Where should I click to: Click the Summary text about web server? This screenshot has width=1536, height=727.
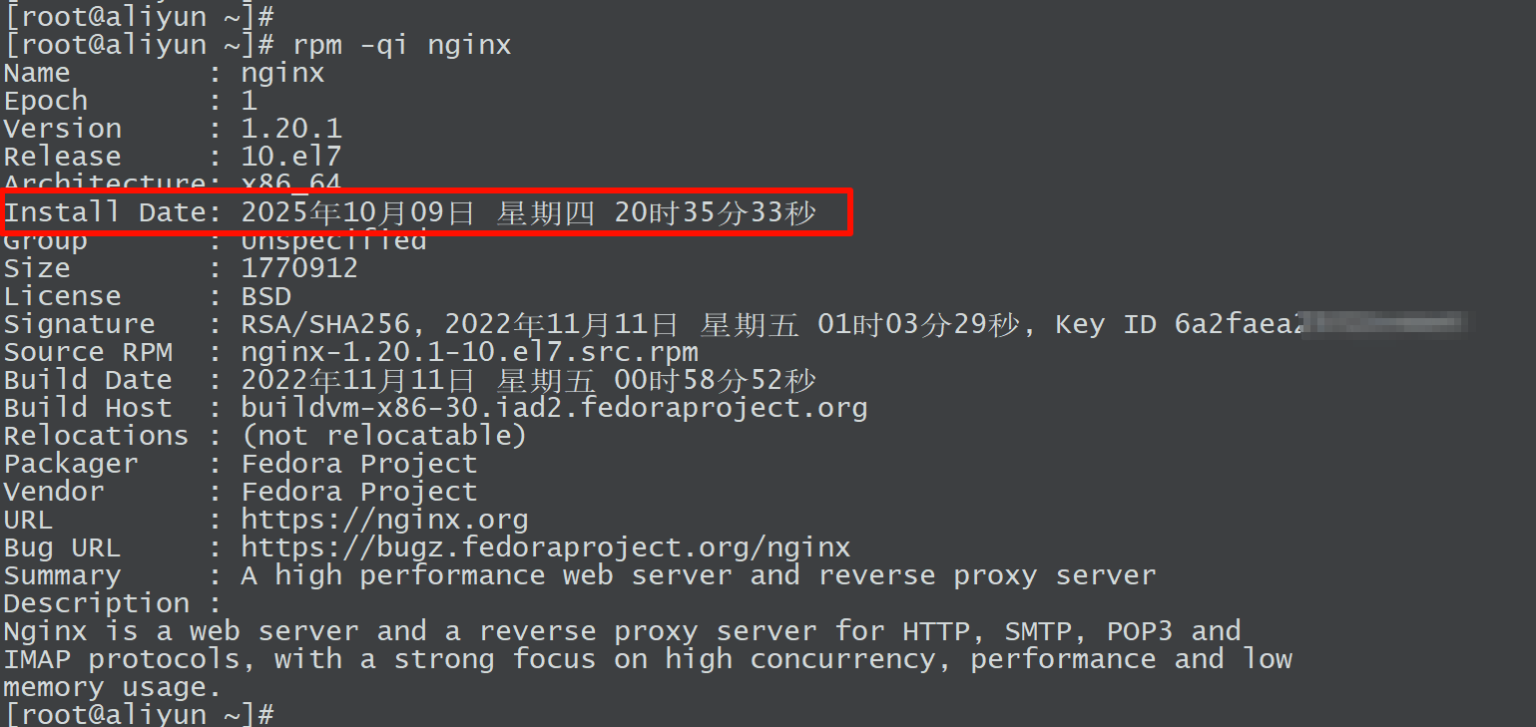click(698, 575)
